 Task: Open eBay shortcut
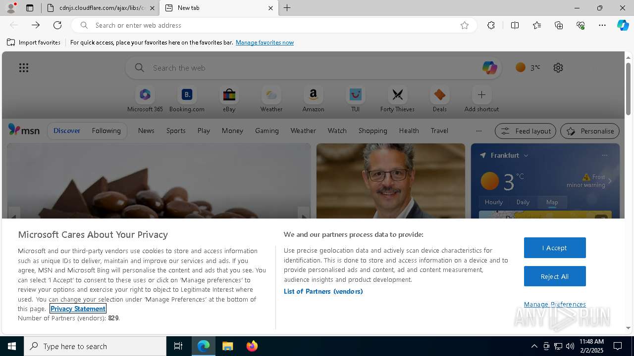pyautogui.click(x=229, y=99)
